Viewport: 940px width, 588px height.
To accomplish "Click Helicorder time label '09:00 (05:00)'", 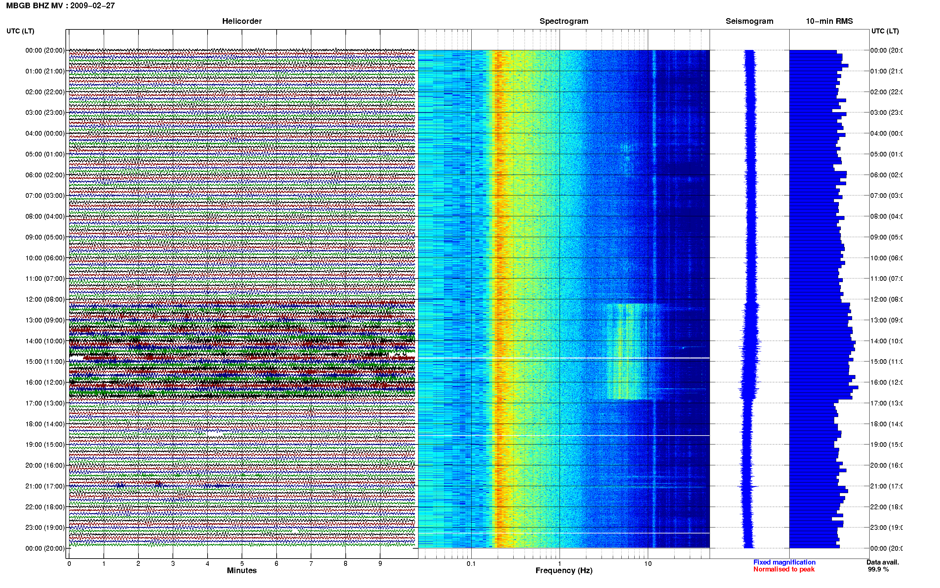I will point(45,237).
